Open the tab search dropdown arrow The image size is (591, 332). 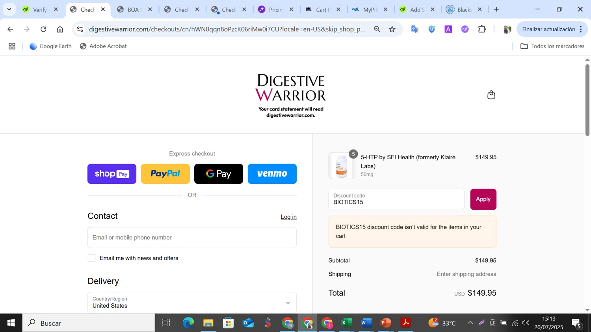[x=9, y=9]
